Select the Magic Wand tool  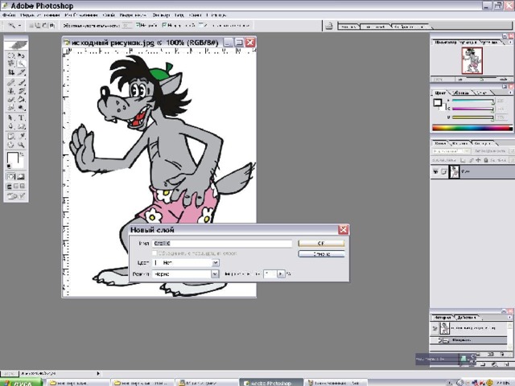click(21, 64)
